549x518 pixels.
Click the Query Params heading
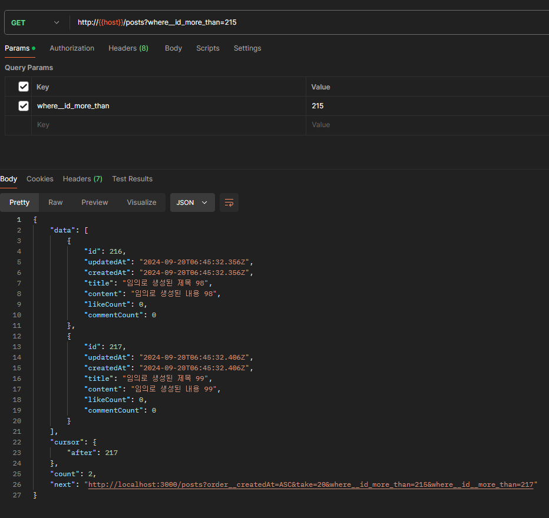[x=29, y=68]
